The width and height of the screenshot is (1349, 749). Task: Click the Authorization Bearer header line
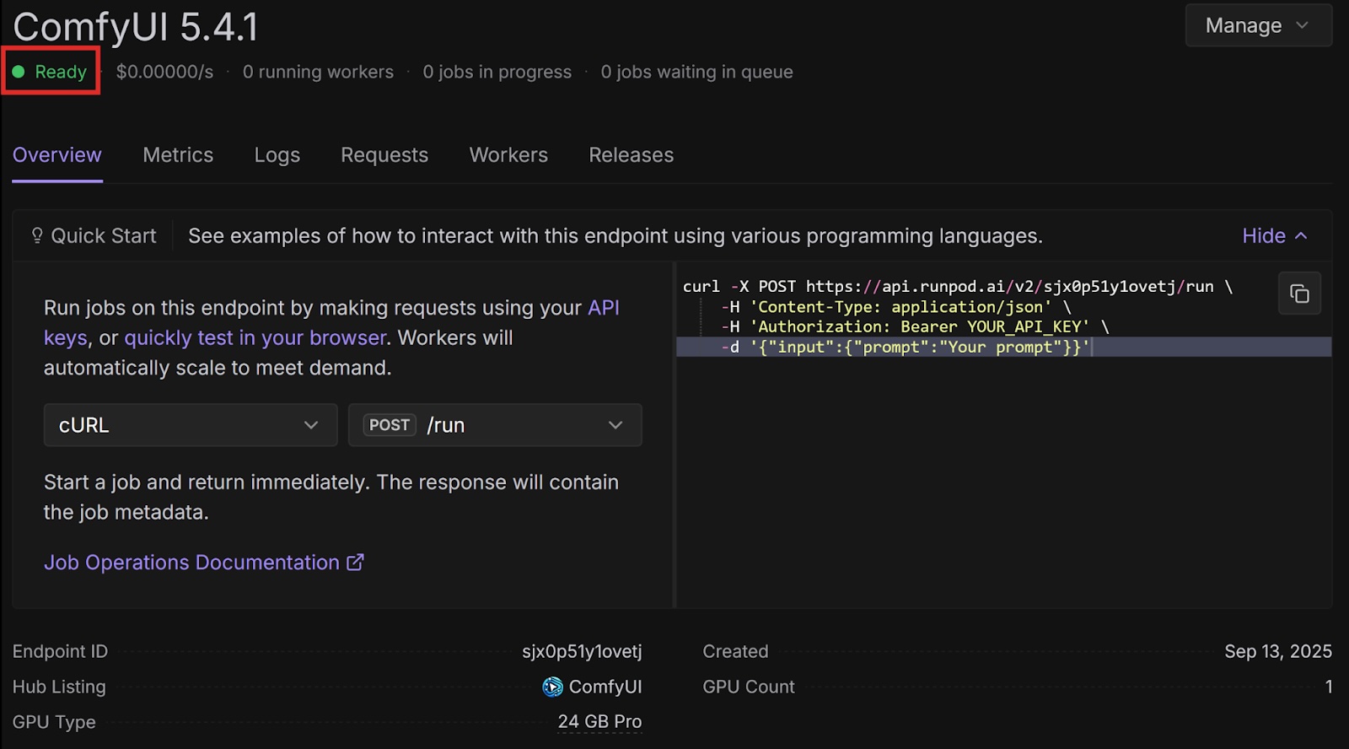tap(915, 326)
